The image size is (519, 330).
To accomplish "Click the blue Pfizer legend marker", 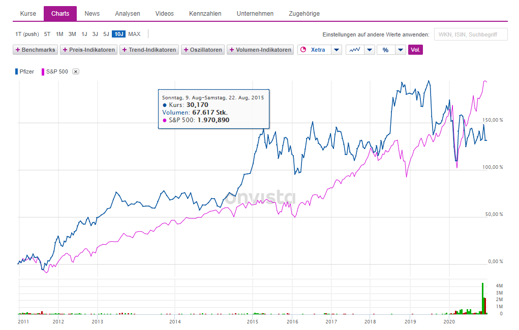I will 17,71.
